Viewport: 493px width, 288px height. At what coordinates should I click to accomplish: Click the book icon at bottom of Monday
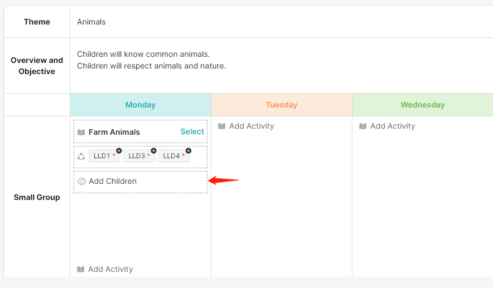coord(81,269)
